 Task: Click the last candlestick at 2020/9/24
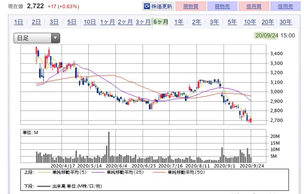(x=251, y=120)
